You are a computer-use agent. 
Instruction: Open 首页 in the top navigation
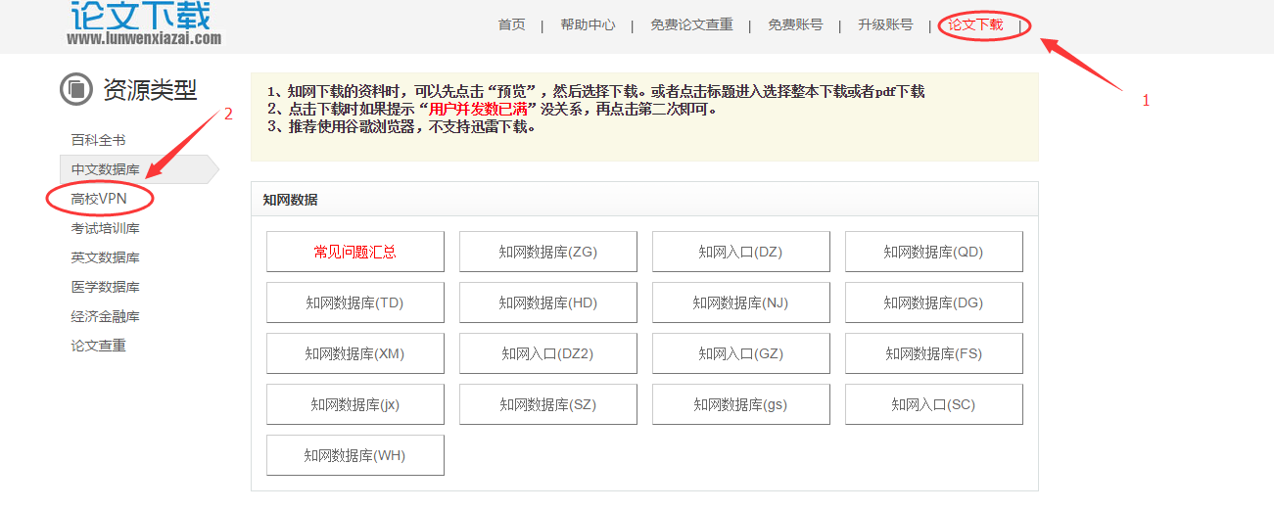[x=511, y=25]
